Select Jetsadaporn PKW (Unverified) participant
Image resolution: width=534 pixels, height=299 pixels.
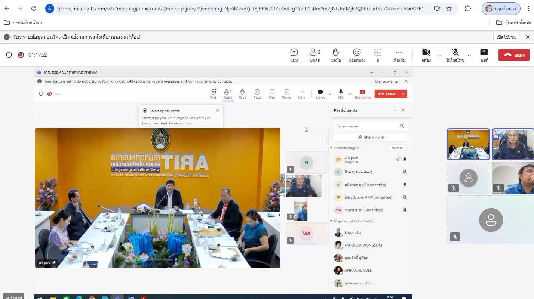pos(370,197)
